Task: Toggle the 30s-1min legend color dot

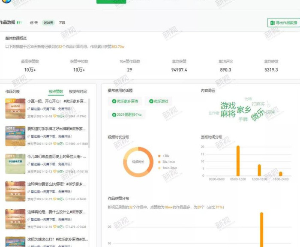Action: [x=159, y=162]
